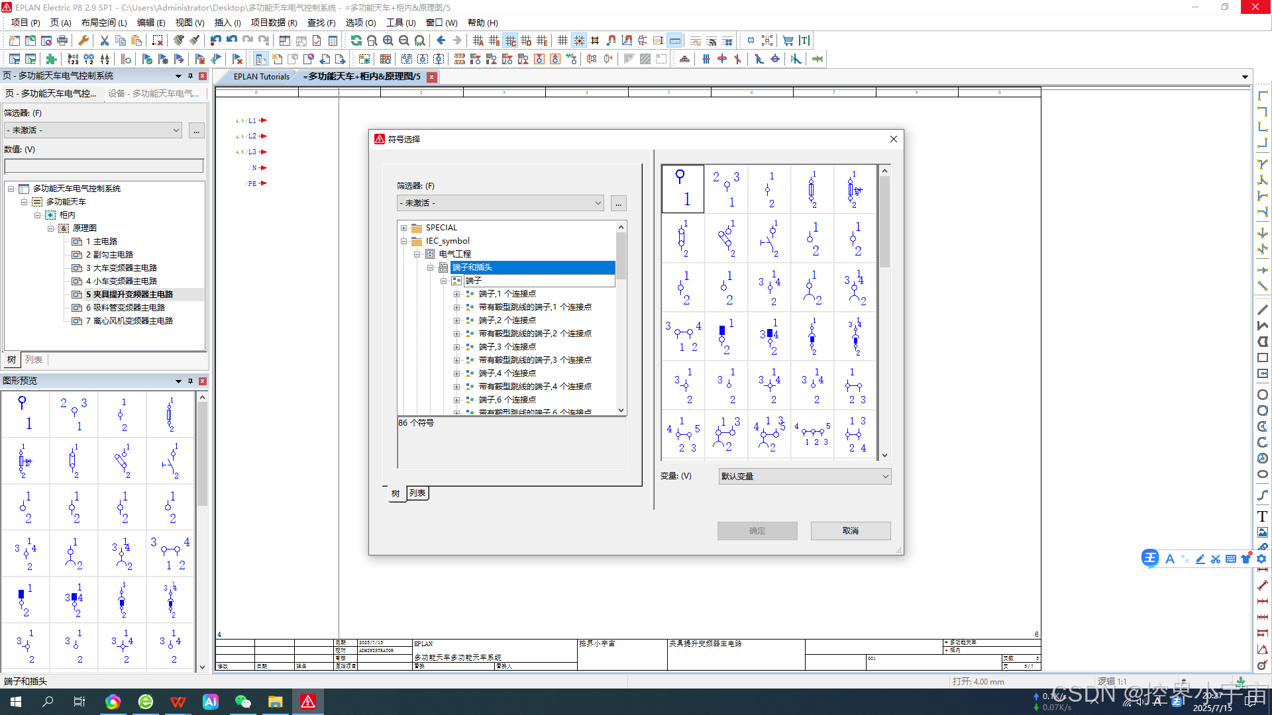Click the Paste clipboard icon
The width and height of the screenshot is (1272, 715).
pyautogui.click(x=136, y=40)
